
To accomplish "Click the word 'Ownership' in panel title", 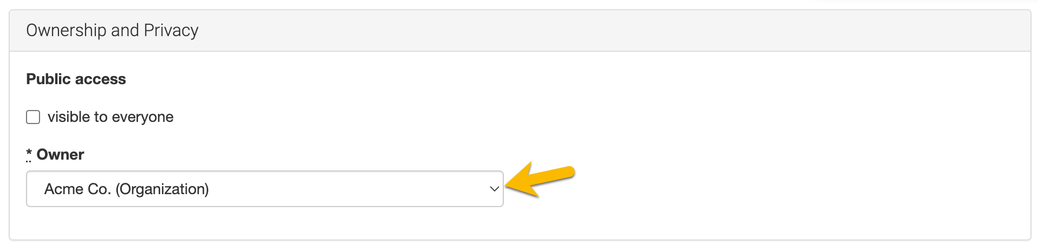I will tap(66, 31).
